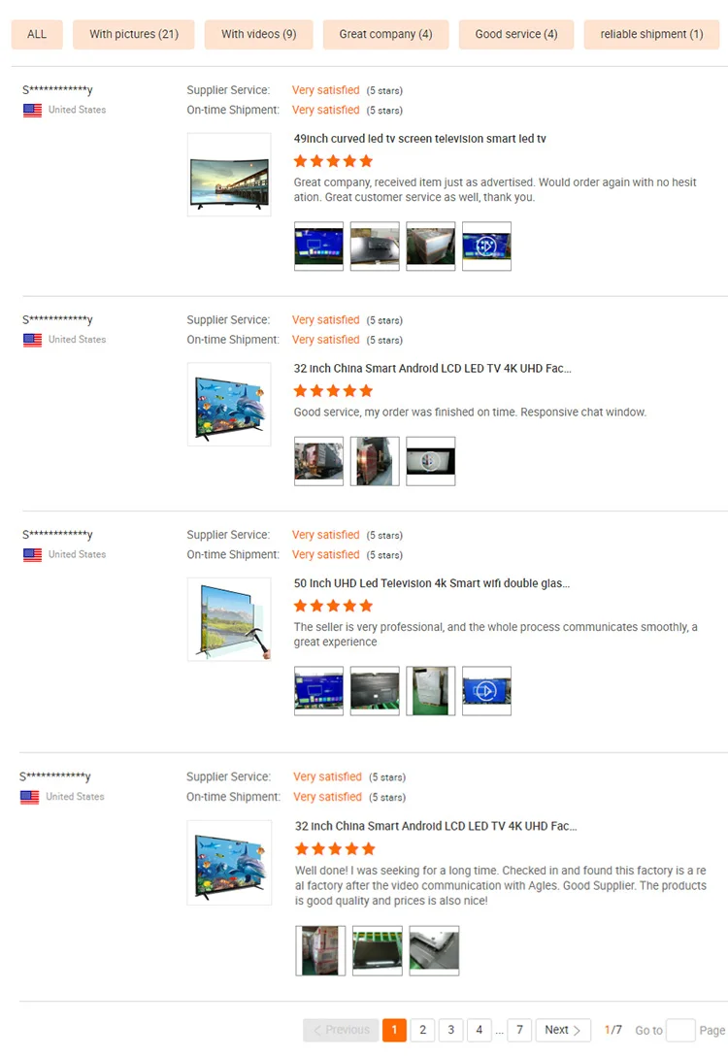
Task: Filter reviews by With pictures (21)
Action: coord(134,34)
